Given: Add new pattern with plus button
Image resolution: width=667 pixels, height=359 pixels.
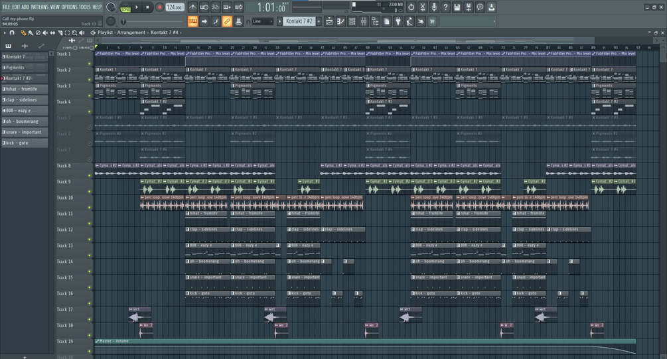Looking at the screenshot, I should click(x=319, y=21).
